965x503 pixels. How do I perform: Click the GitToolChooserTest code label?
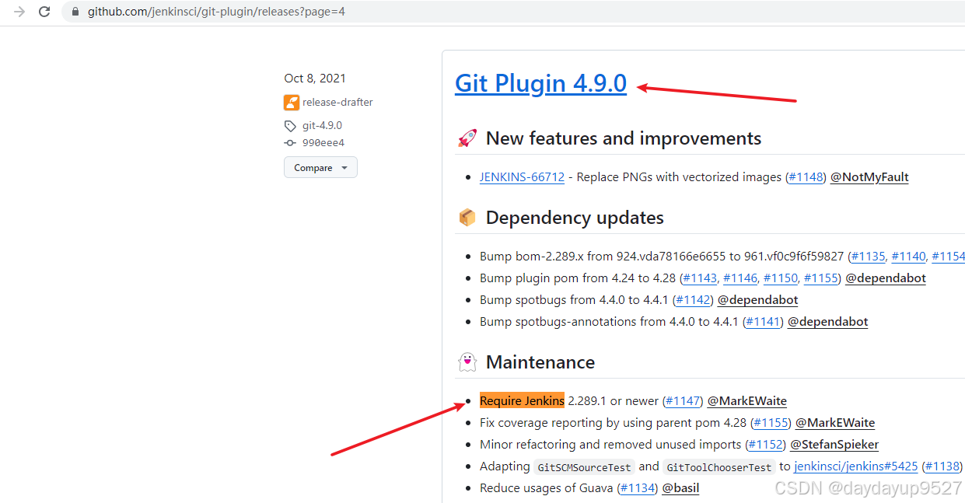719,467
